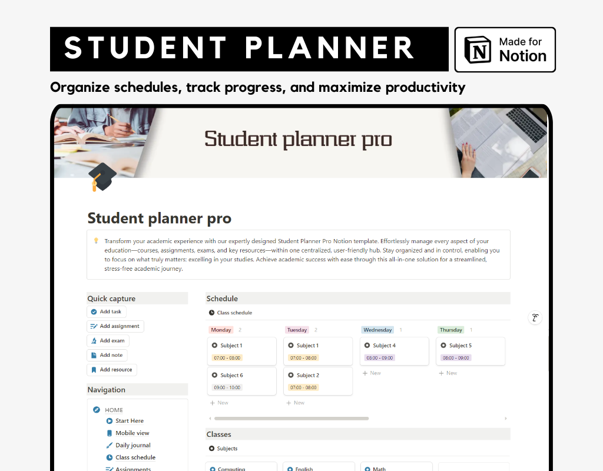The width and height of the screenshot is (603, 471).
Task: Click the pen icon beside Daily journal
Action: (x=109, y=445)
